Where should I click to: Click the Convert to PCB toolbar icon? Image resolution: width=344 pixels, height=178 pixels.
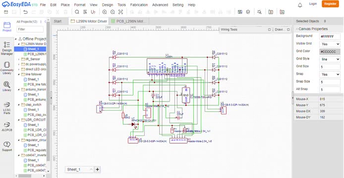pos(240,12)
